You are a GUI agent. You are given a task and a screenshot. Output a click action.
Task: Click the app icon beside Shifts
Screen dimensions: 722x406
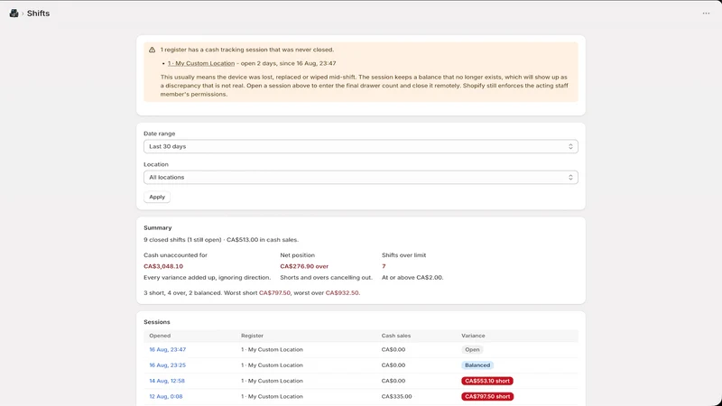pyautogui.click(x=14, y=14)
